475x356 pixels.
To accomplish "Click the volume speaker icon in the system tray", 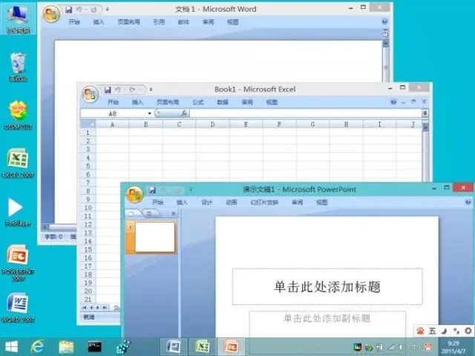I will pyautogui.click(x=402, y=347).
